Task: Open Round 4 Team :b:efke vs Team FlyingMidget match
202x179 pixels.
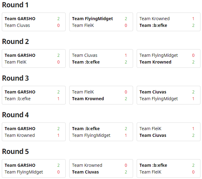Action: [x=101, y=132]
